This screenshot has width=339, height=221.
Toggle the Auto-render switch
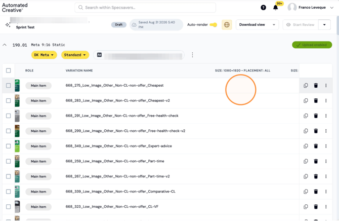click(x=214, y=25)
